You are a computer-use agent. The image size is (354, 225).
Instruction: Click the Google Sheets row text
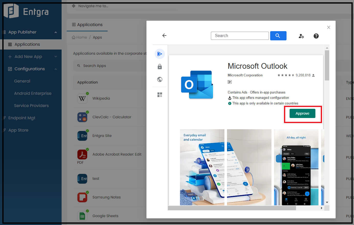pyautogui.click(x=105, y=216)
